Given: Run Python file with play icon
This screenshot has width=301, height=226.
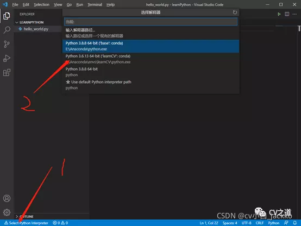Looking at the screenshot, I should point(279,14).
